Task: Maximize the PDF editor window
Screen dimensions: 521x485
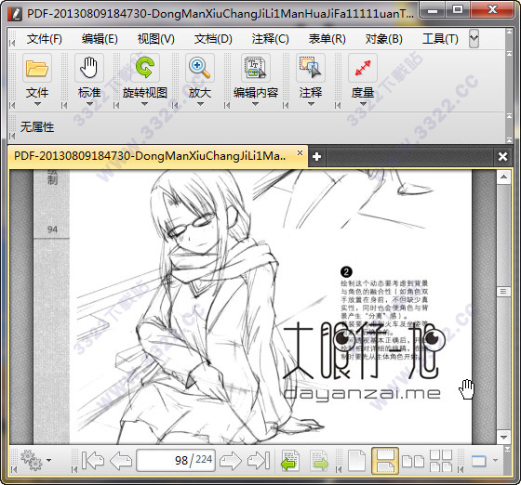Action: coord(458,10)
